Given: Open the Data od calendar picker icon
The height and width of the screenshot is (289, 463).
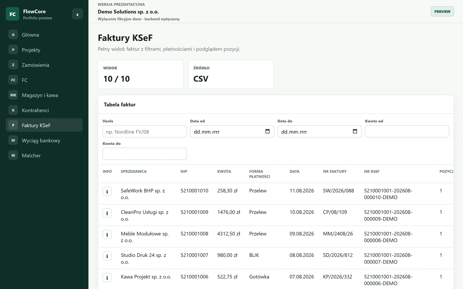Looking at the screenshot, I should coord(268,131).
